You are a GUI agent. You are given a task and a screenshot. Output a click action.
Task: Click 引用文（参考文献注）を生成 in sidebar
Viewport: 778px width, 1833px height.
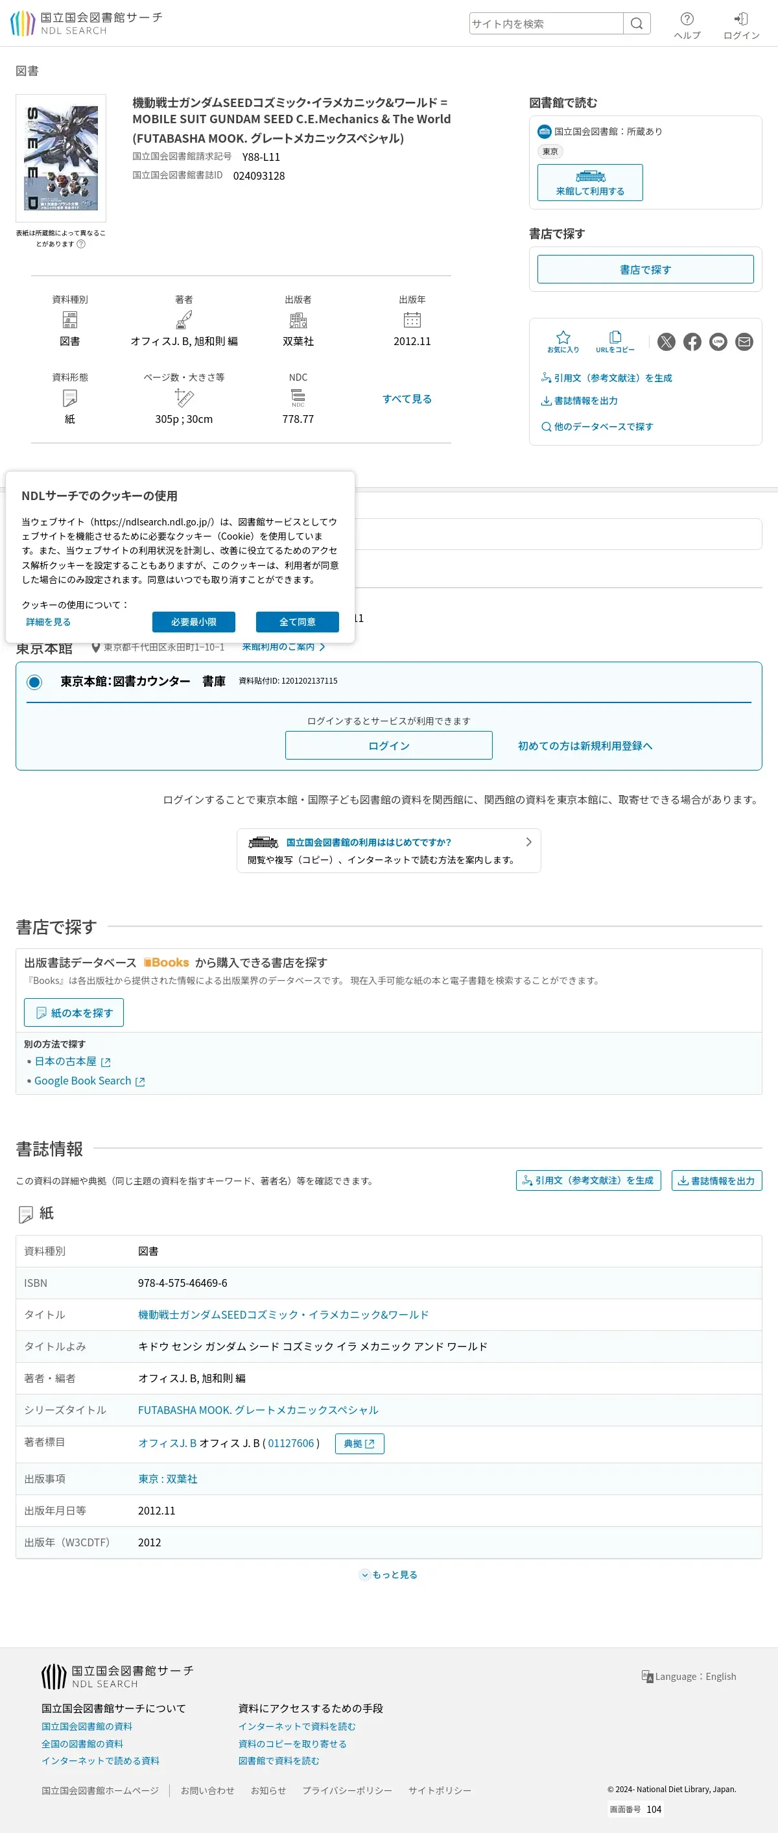tap(607, 378)
